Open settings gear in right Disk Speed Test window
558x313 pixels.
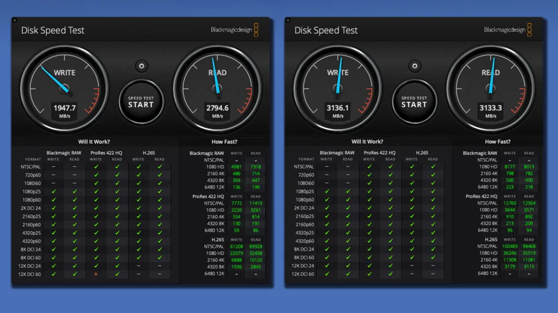coord(415,66)
